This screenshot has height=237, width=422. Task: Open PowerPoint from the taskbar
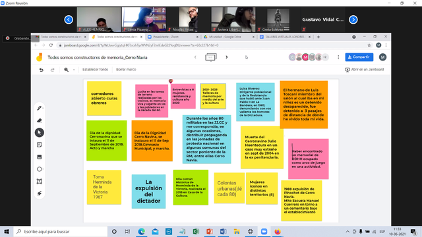pos(210,231)
